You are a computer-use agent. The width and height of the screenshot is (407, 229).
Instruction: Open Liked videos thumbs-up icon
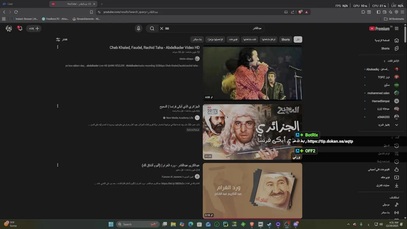tap(397, 170)
